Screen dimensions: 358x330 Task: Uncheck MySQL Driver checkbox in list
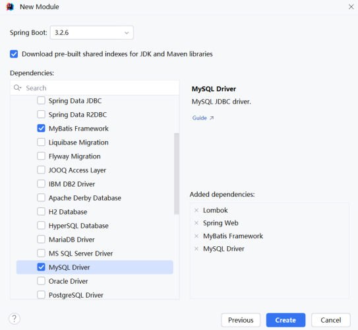41,267
